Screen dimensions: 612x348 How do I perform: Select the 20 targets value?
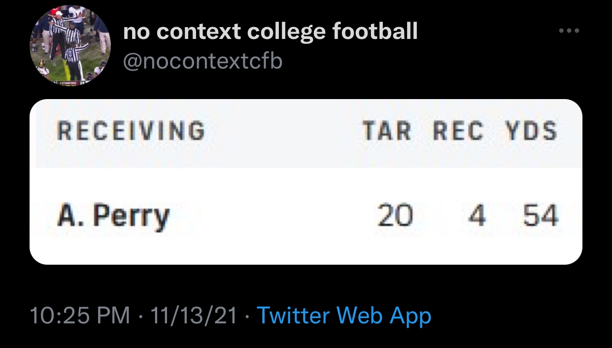(395, 216)
